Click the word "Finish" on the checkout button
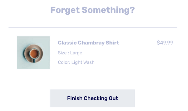This screenshot has height=111, width=188. [x=75, y=98]
